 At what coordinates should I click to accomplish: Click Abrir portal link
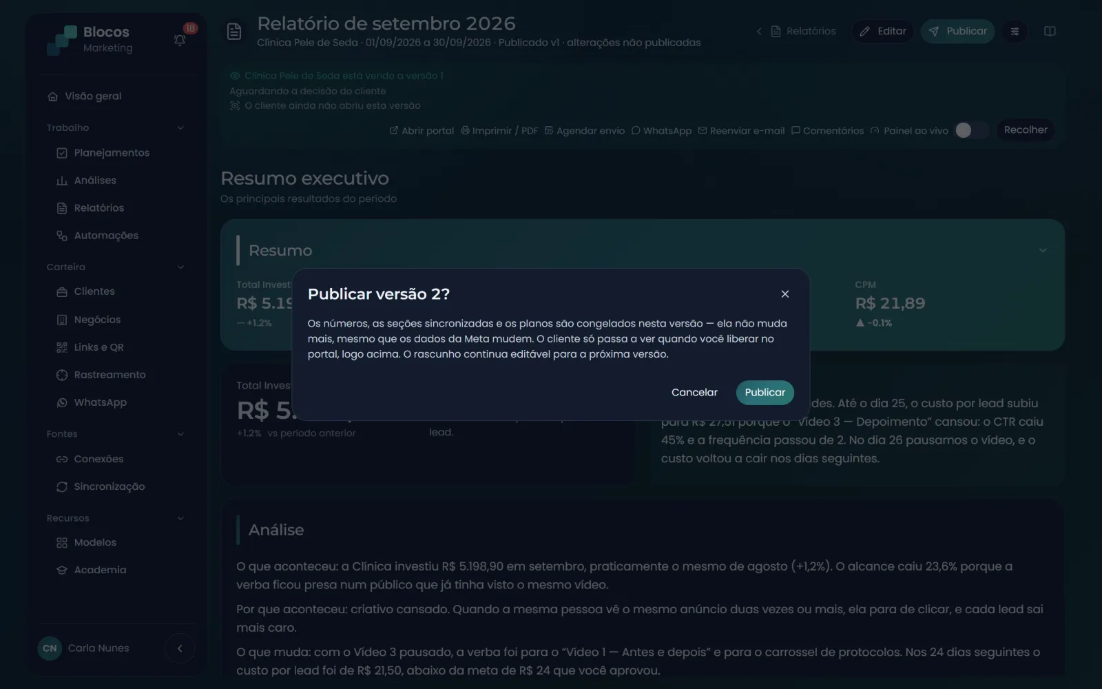click(422, 130)
